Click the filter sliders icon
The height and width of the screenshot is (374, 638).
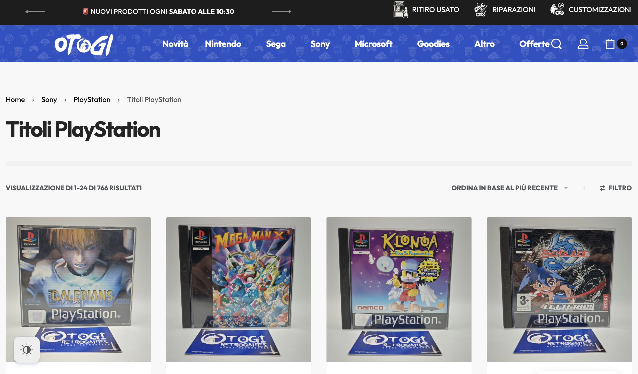pos(603,188)
